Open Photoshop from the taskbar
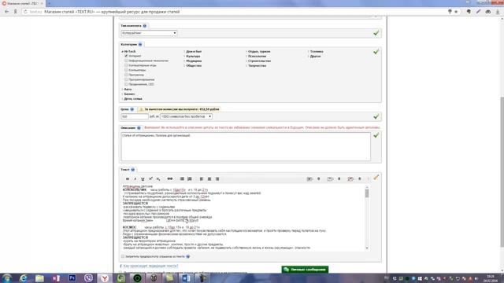 tap(72, 277)
